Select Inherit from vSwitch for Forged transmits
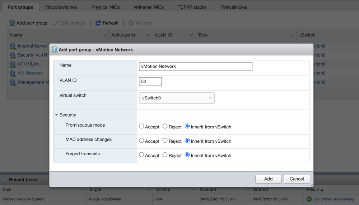 [187, 155]
